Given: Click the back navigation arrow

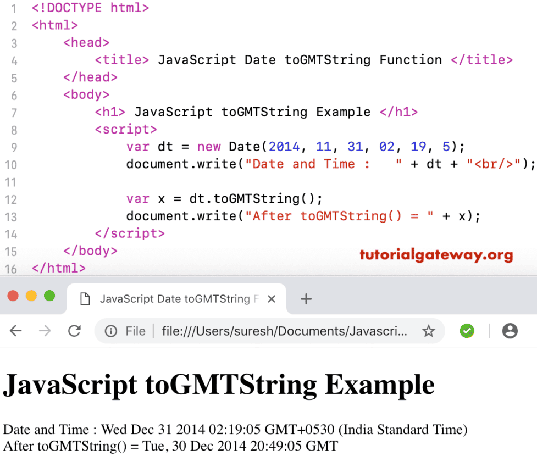Looking at the screenshot, I should coord(15,331).
